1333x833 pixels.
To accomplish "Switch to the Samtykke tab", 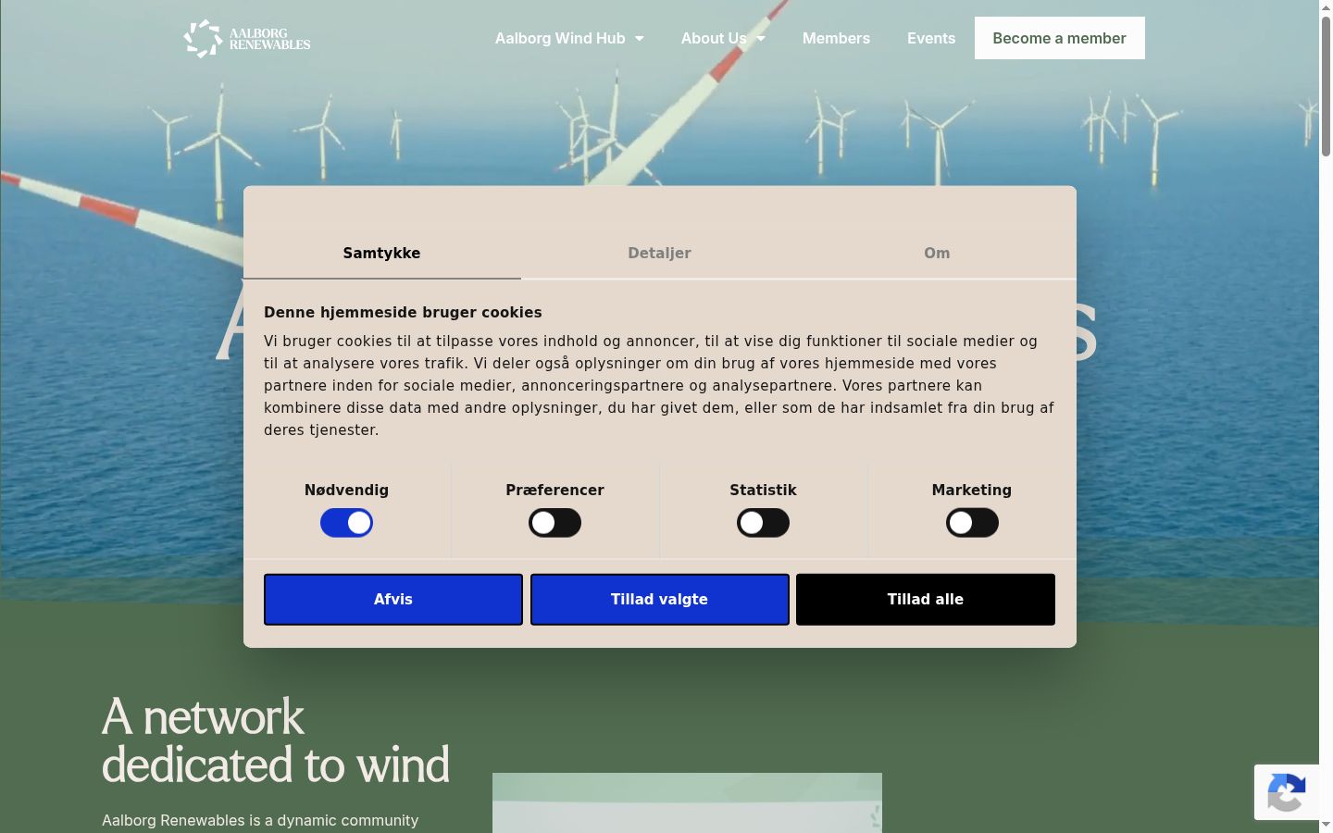I will click(381, 253).
